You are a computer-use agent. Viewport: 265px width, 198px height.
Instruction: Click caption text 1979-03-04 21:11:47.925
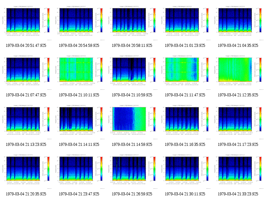tap(185, 95)
